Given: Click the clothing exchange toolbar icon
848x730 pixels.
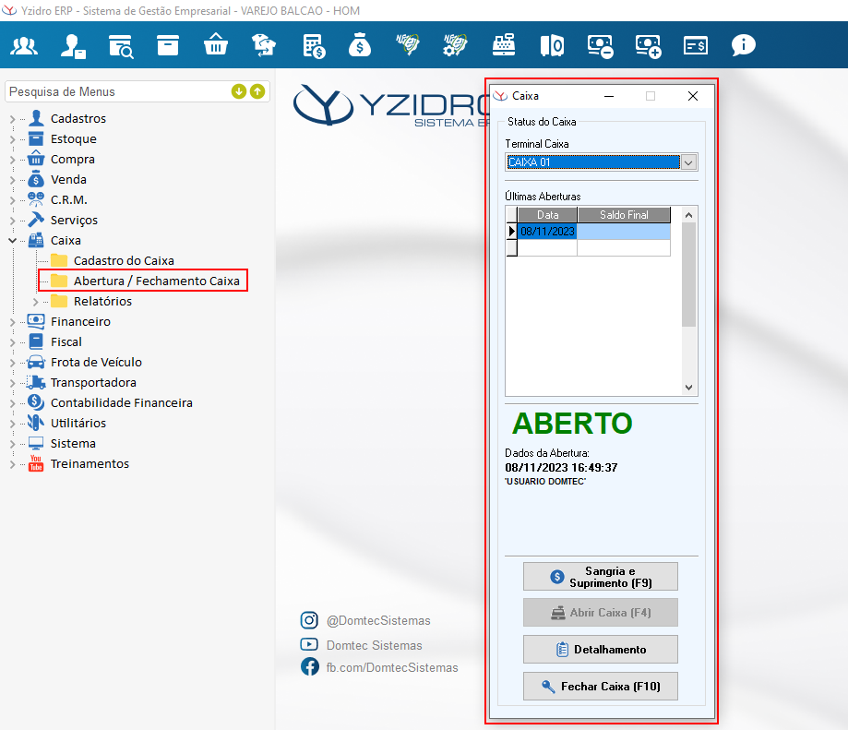Looking at the screenshot, I should click(263, 45).
